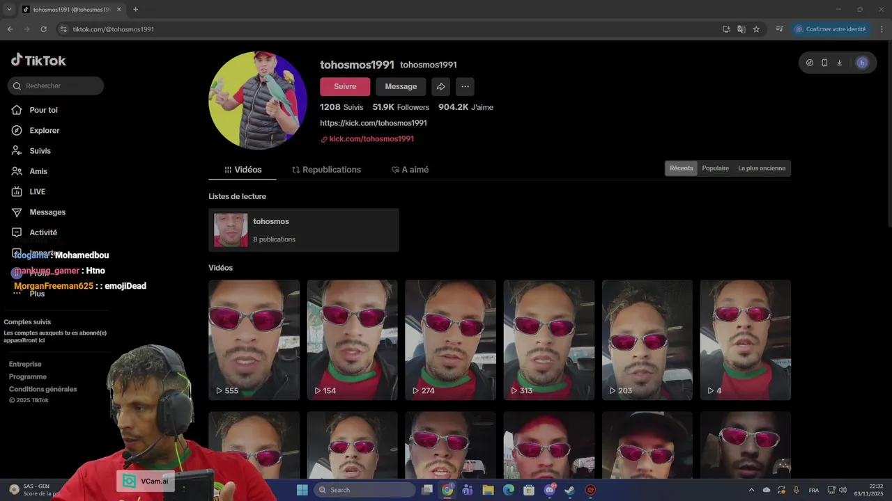Open the video with 203 views
Screen dimensions: 892x501
click(x=647, y=340)
